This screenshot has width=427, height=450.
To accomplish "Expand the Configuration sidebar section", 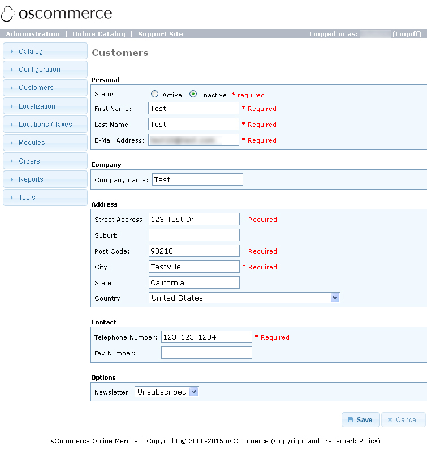I will 39,70.
